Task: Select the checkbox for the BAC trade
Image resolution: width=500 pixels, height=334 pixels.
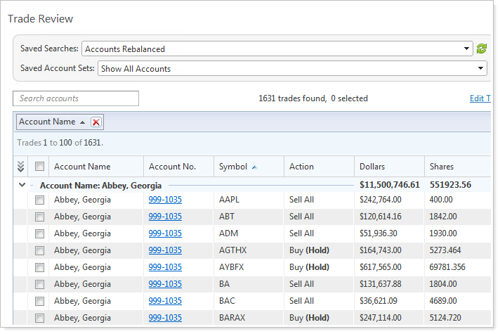Action: (x=40, y=301)
